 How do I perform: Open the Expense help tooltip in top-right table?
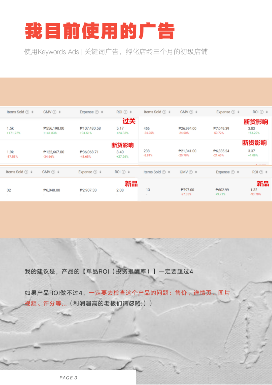(233, 112)
